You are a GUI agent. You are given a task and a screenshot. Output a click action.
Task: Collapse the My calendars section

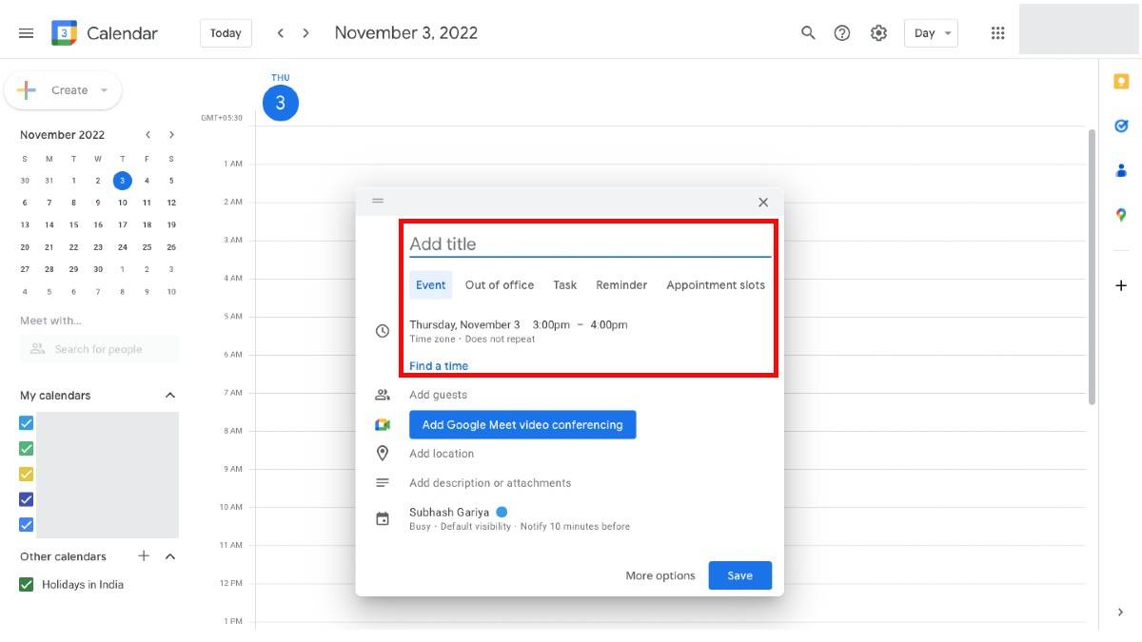click(170, 396)
